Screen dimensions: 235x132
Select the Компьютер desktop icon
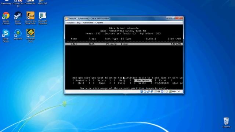point(6,2)
